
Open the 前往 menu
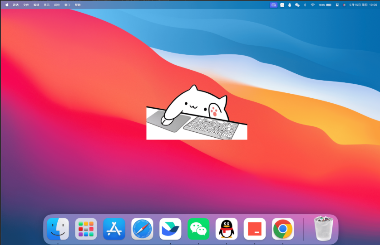57,5
